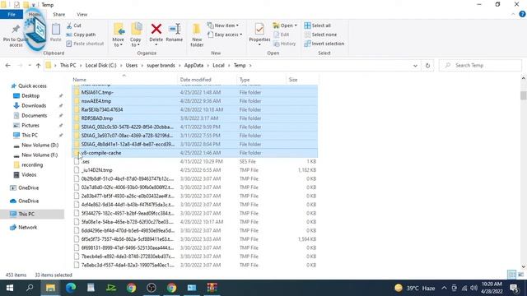Open Properties of selection
Viewport: 527px width, 296px height.
coord(259,34)
